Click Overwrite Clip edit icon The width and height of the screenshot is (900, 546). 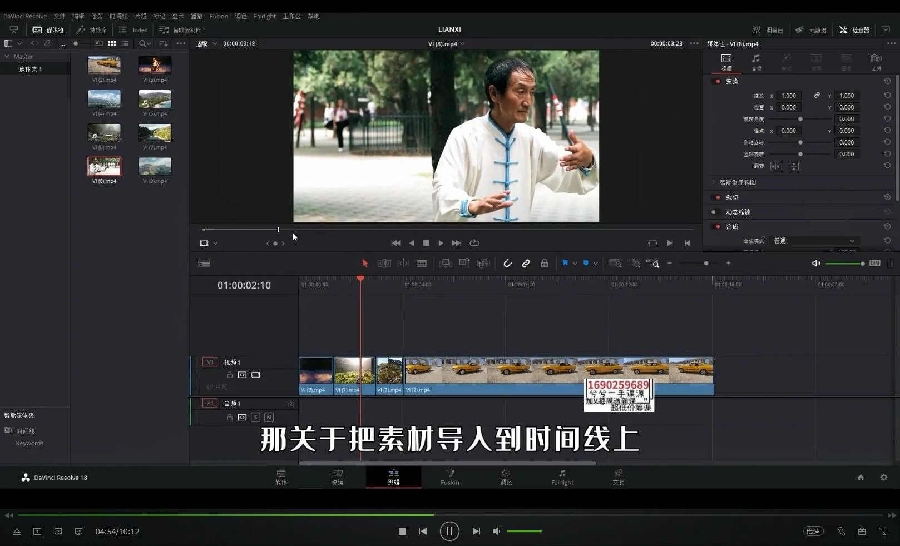click(x=464, y=263)
